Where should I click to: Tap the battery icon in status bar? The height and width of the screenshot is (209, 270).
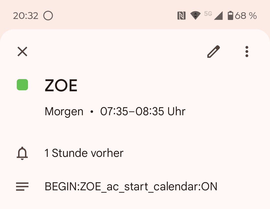tap(230, 16)
